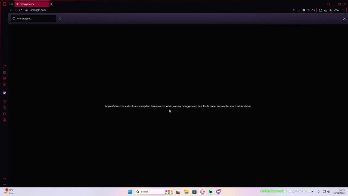Open the fourth sidebar panel icon
Screen dimensions: 348x196
point(4,84)
